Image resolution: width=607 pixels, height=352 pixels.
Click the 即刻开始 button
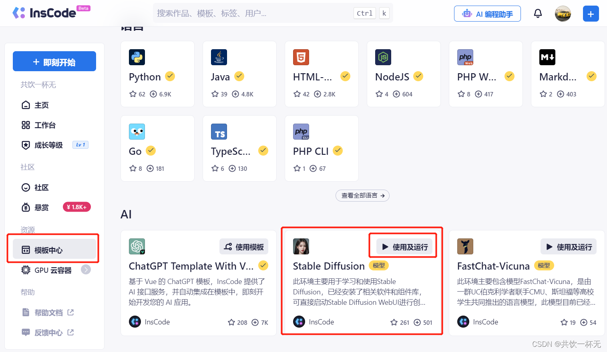pos(54,61)
